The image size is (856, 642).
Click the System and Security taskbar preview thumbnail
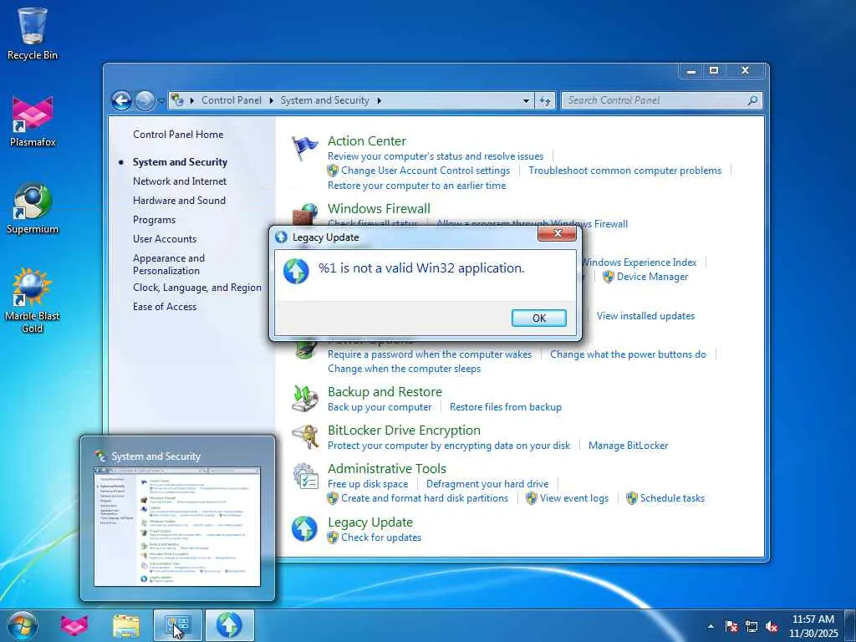[177, 527]
